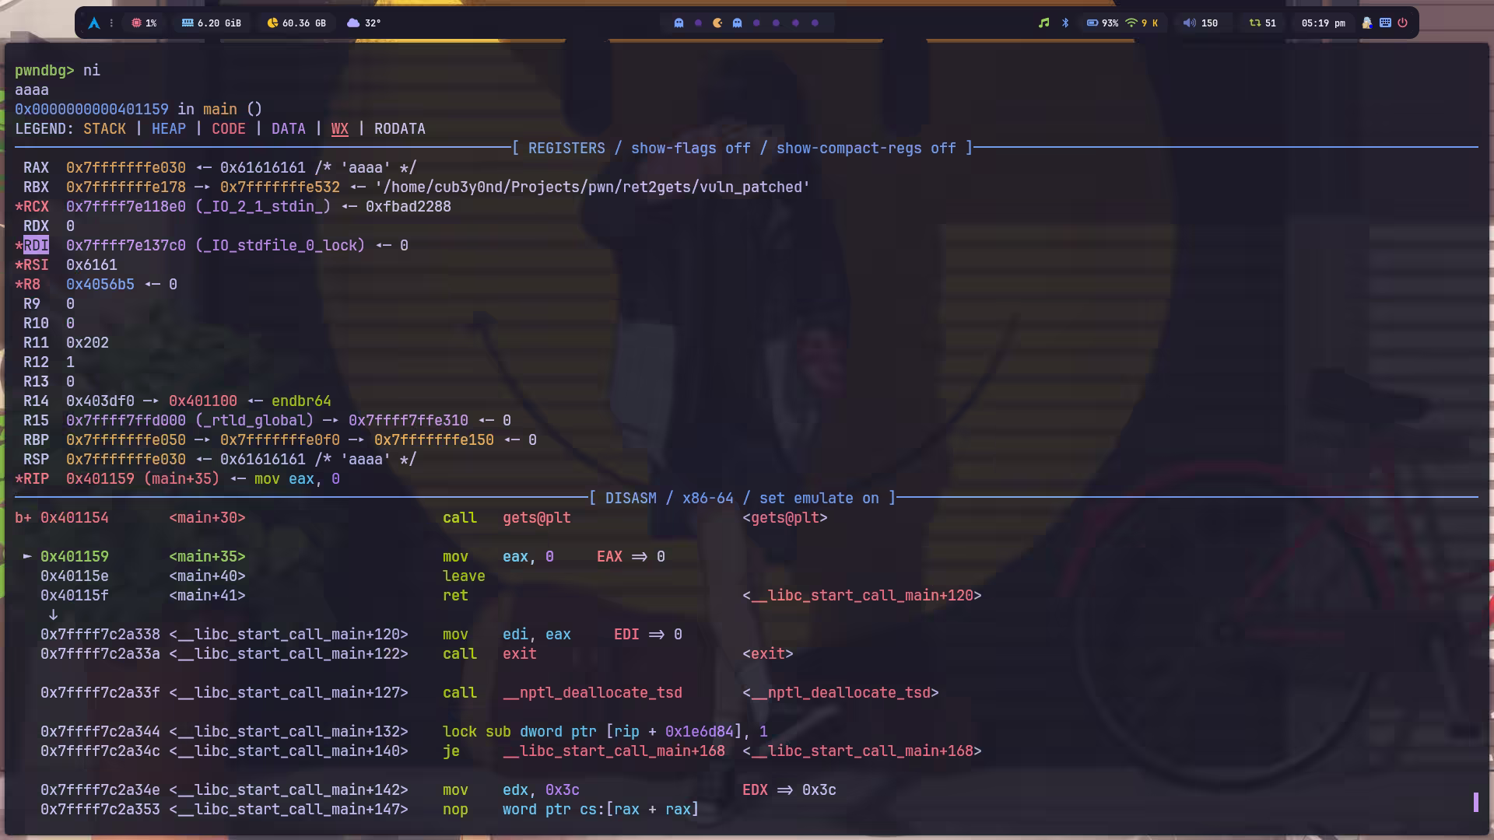Open the power menu icon
This screenshot has height=840, width=1494.
1402,23
